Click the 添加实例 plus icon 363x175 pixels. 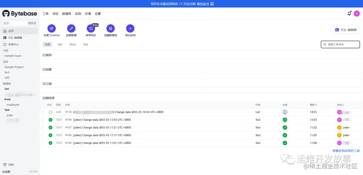click(130, 28)
